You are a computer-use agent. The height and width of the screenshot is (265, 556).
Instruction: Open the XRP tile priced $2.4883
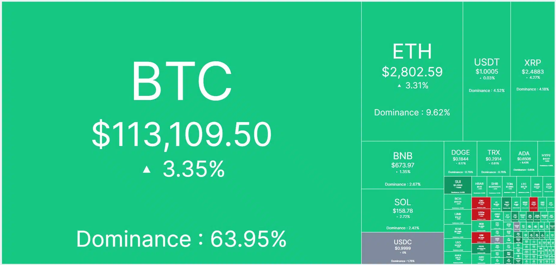533,71
